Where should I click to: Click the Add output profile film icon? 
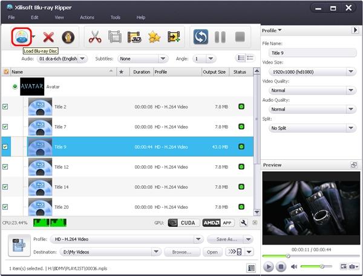pyautogui.click(x=174, y=37)
